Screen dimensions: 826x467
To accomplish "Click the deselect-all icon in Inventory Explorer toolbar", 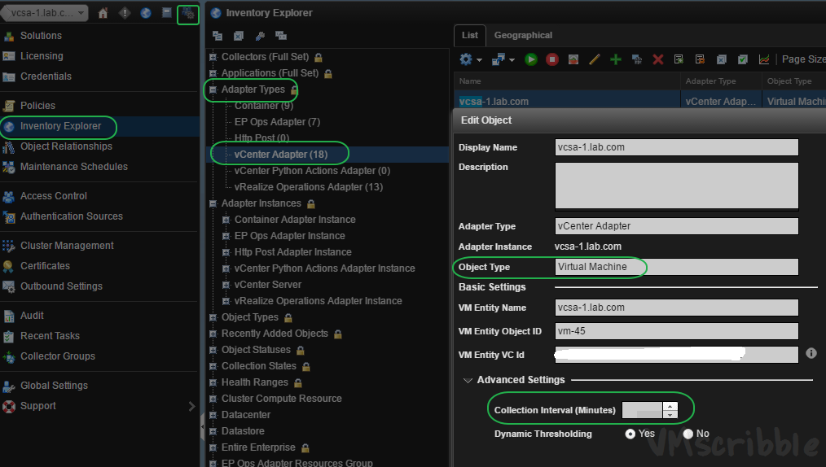I will coord(239,36).
